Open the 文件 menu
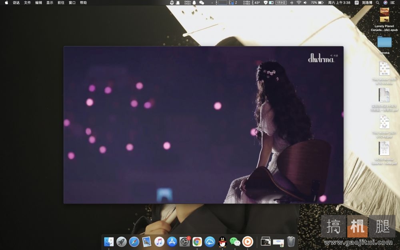Image resolution: width=400 pixels, height=250 pixels. (27, 2)
